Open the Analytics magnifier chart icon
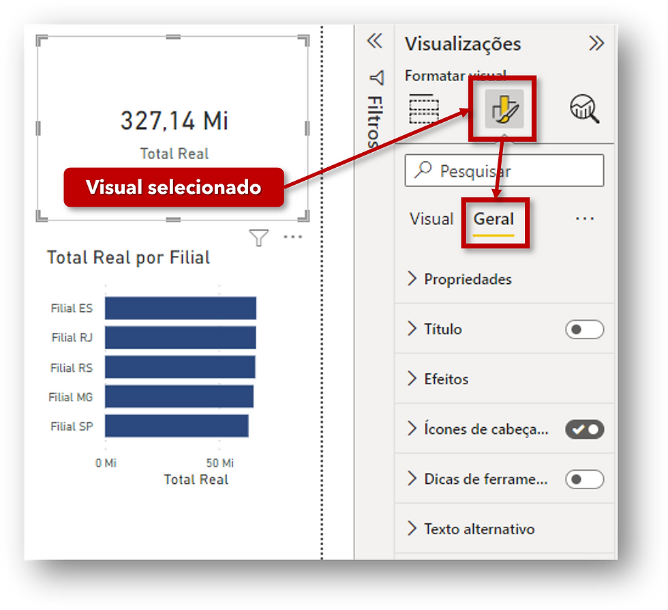Screen dimensions: 668x610 [x=585, y=108]
